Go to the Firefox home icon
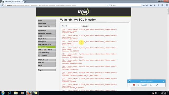 click(x=155, y=5)
